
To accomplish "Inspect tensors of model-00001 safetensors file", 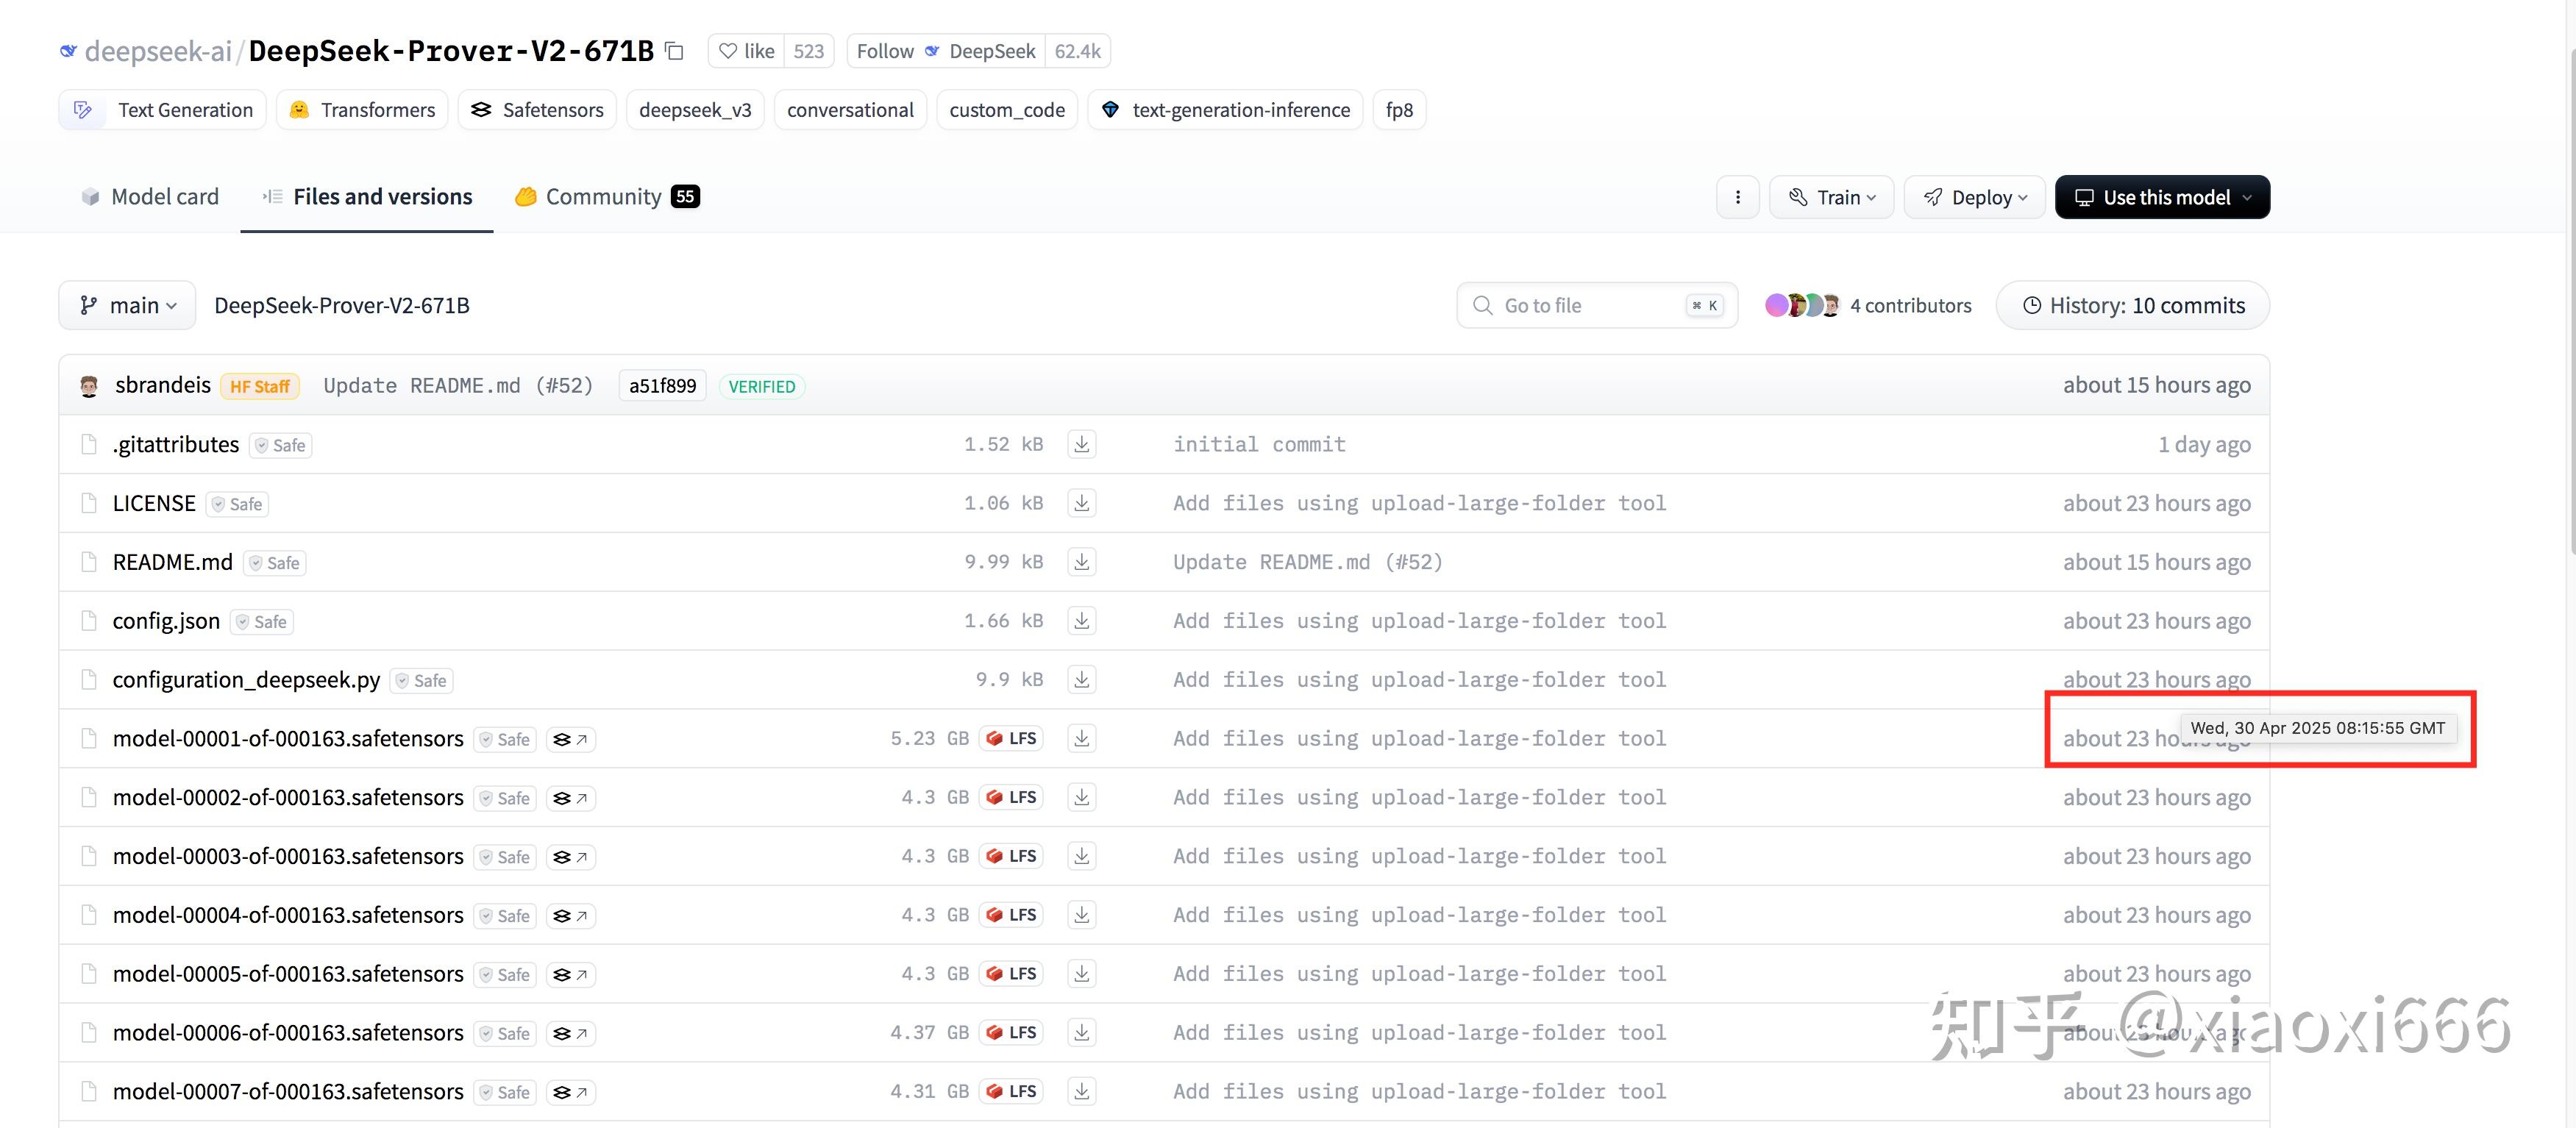I will (571, 740).
